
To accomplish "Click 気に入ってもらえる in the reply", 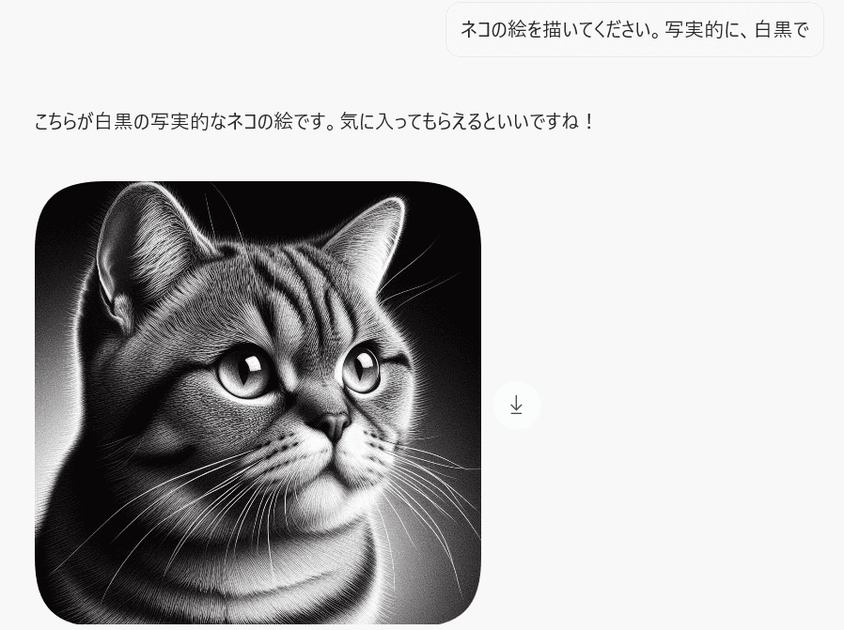I will [411, 122].
